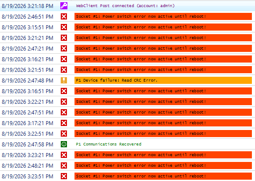
Task: Select the 'WebClient Post connected (account: admin)' message
Action: [125, 6]
